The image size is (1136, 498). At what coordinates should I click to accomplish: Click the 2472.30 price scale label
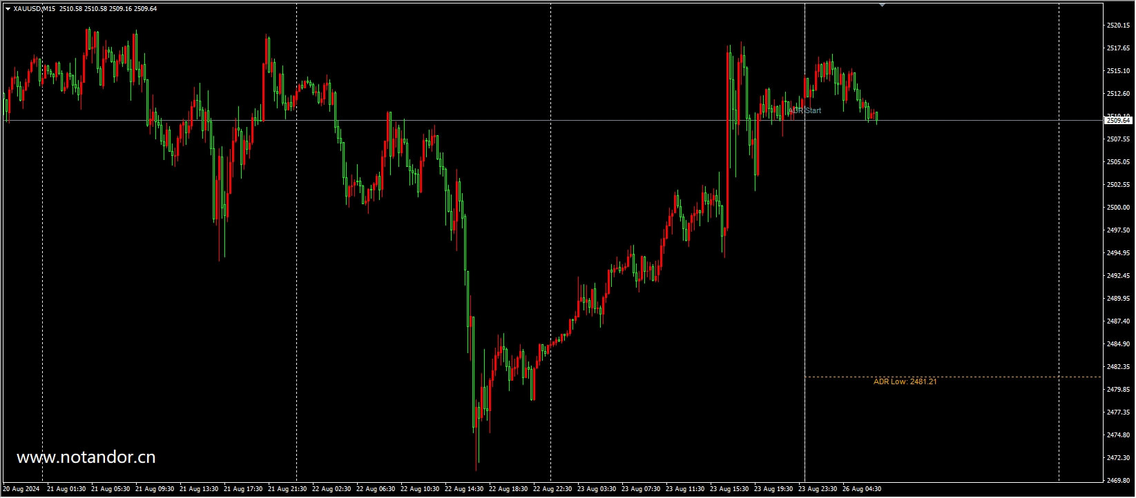(x=1118, y=458)
